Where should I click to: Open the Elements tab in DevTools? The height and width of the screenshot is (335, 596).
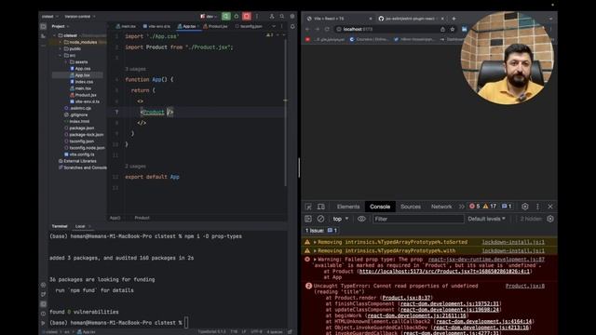(x=348, y=207)
